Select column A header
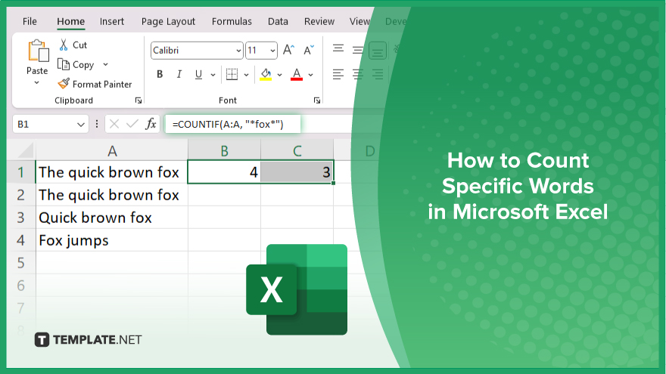The width and height of the screenshot is (666, 374). point(112,150)
